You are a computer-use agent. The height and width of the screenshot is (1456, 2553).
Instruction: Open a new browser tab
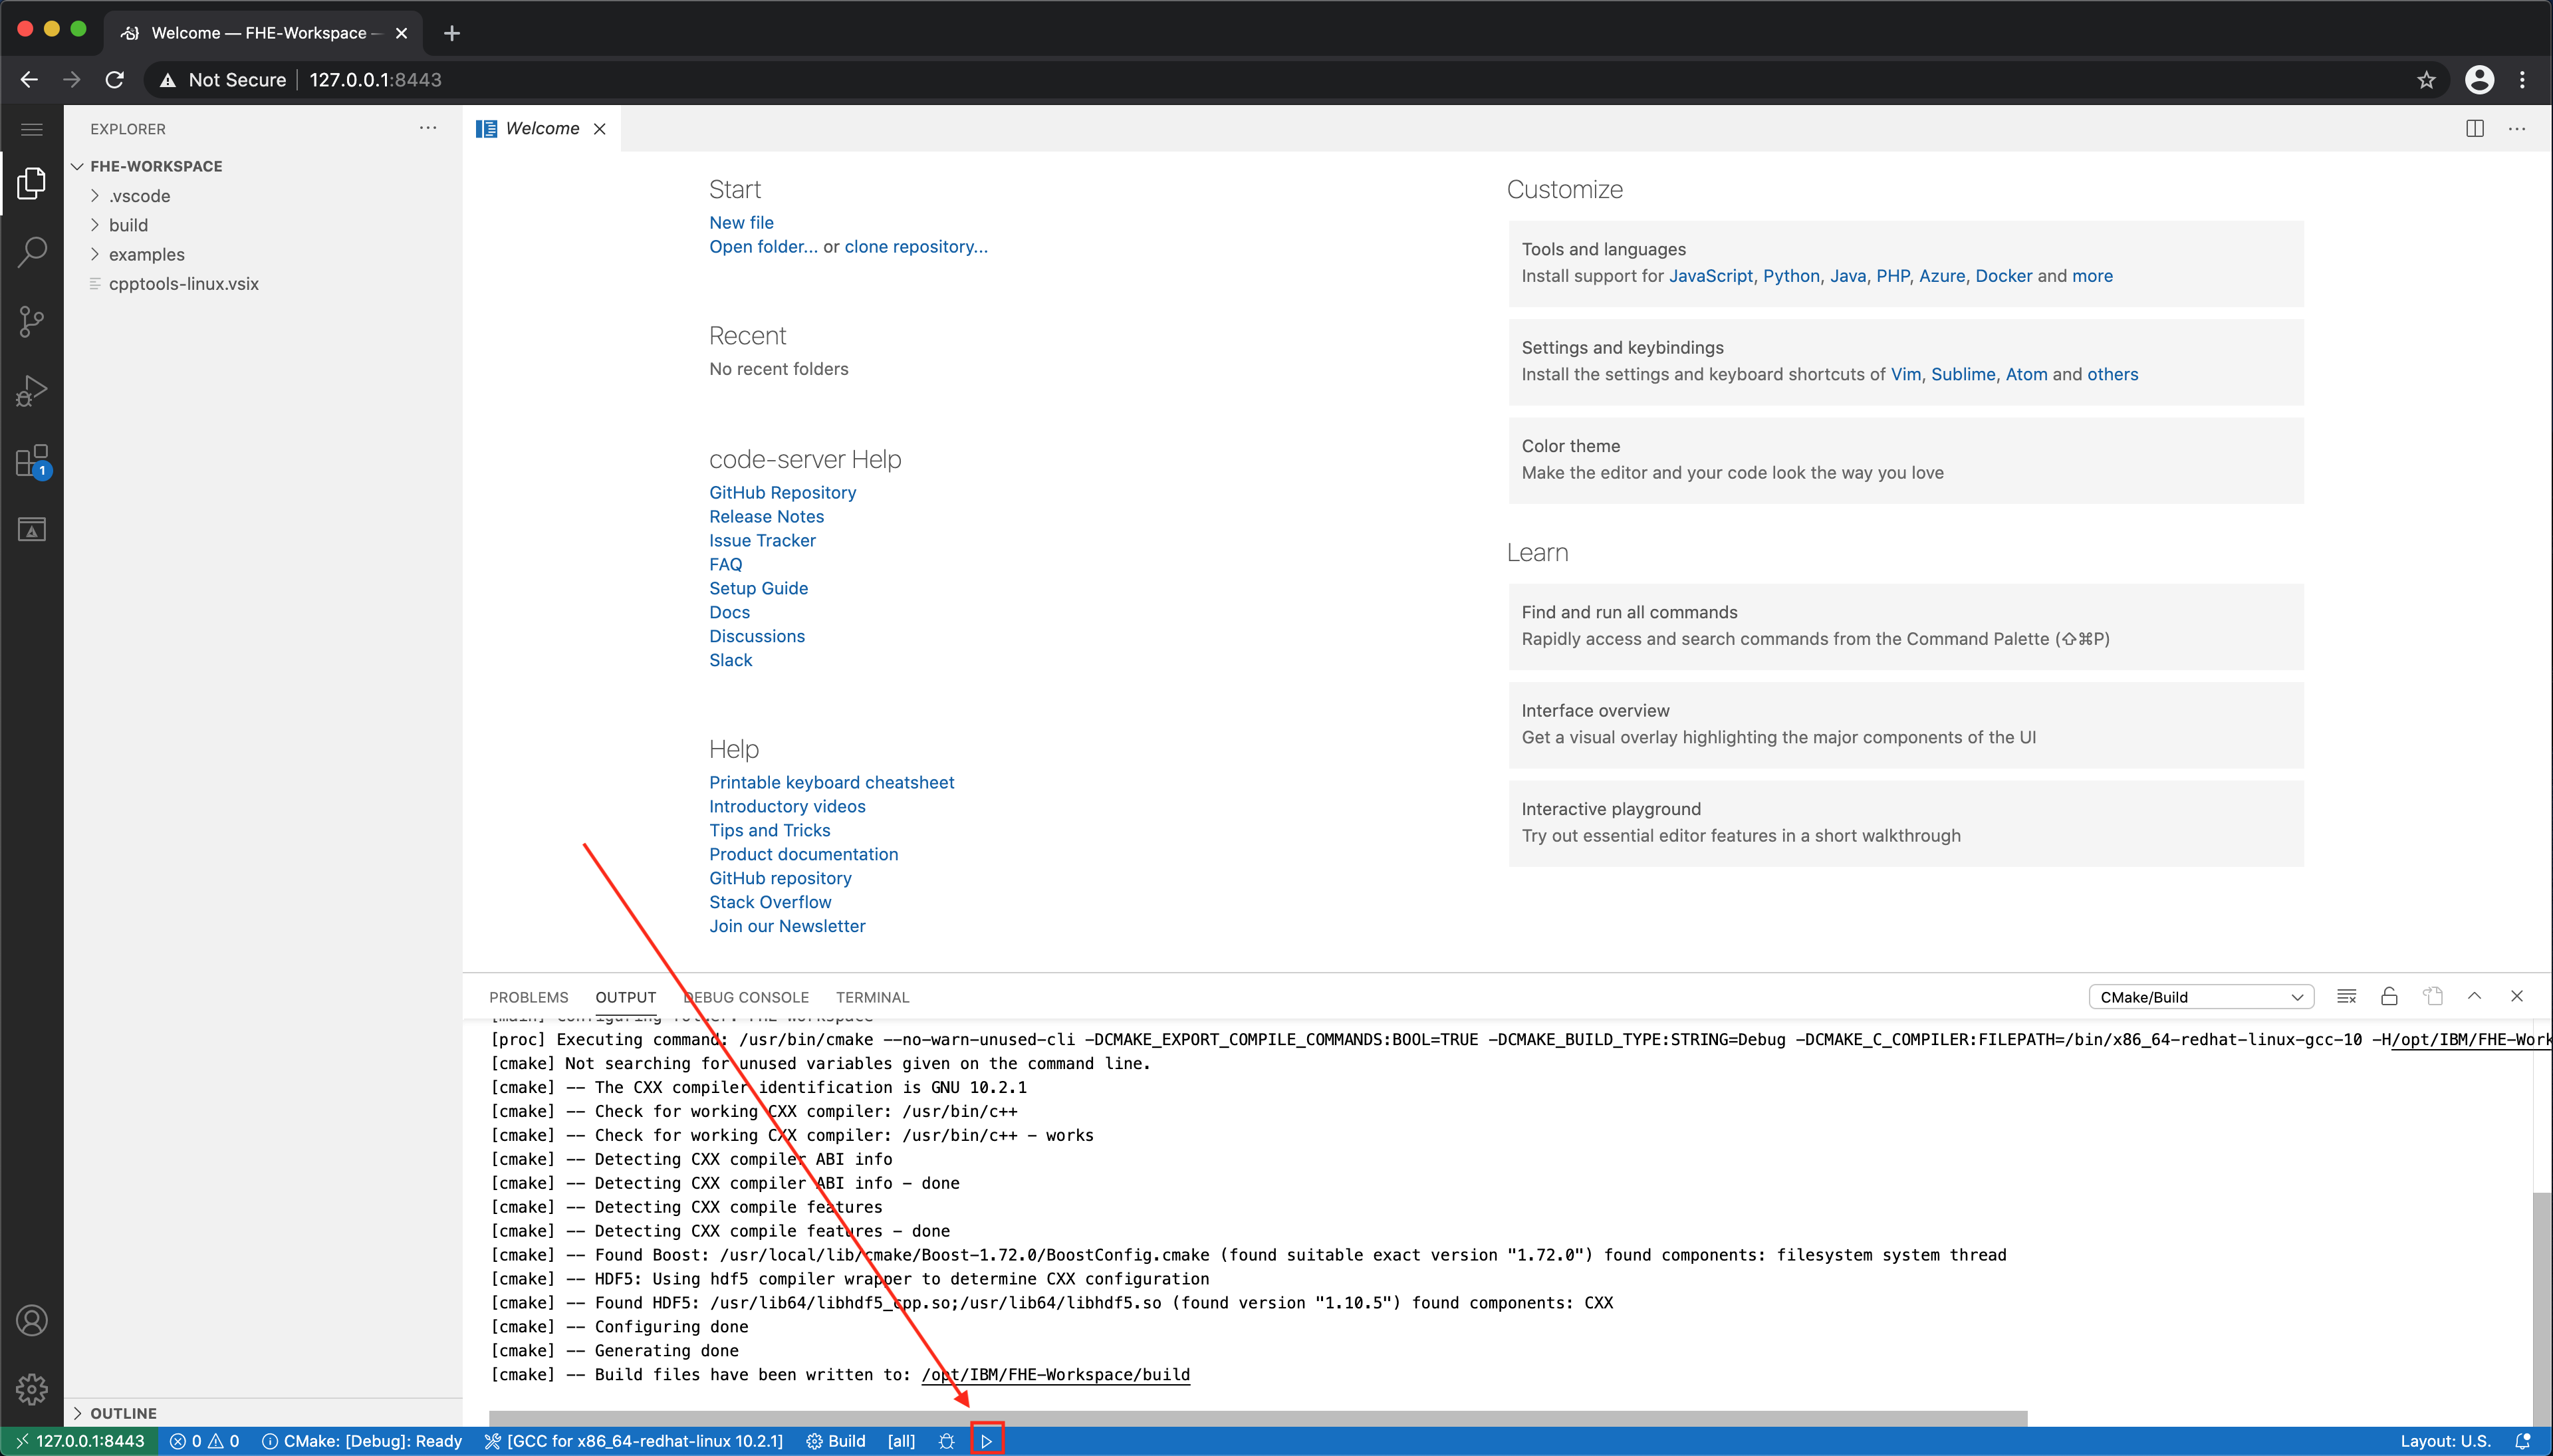452,33
